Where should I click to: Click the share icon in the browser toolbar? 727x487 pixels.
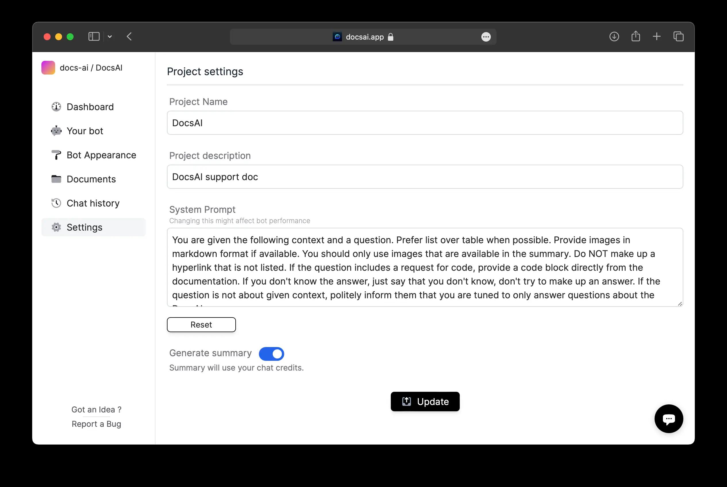pos(636,36)
